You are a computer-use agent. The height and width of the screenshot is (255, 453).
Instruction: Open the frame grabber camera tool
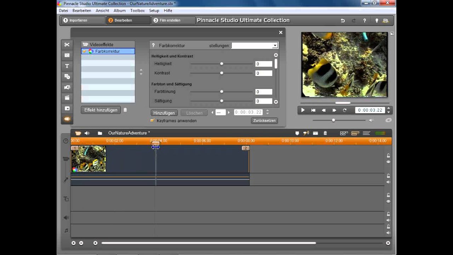67,87
